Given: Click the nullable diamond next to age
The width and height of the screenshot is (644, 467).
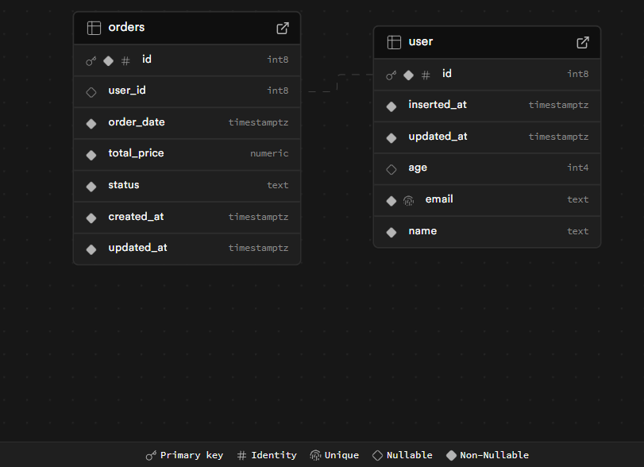Looking at the screenshot, I should [x=391, y=168].
